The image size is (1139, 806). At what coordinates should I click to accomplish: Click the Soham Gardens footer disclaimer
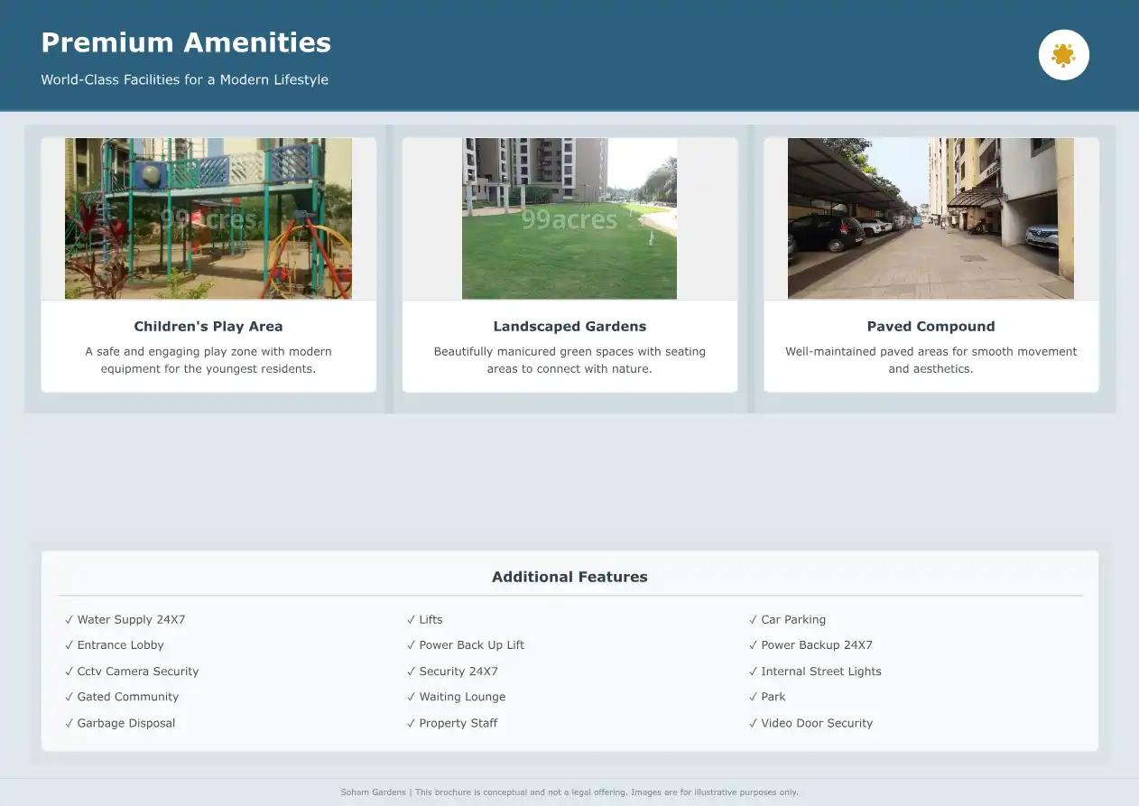pos(569,792)
